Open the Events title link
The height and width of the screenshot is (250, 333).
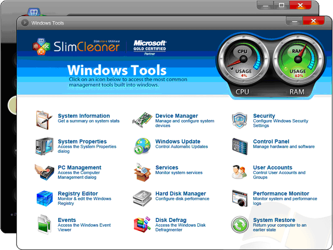click(67, 220)
